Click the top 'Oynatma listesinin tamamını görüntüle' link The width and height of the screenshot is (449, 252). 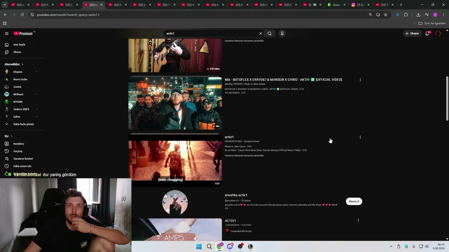pyautogui.click(x=244, y=41)
